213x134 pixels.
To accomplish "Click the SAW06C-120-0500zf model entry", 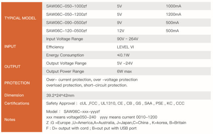I will (x=67, y=31).
